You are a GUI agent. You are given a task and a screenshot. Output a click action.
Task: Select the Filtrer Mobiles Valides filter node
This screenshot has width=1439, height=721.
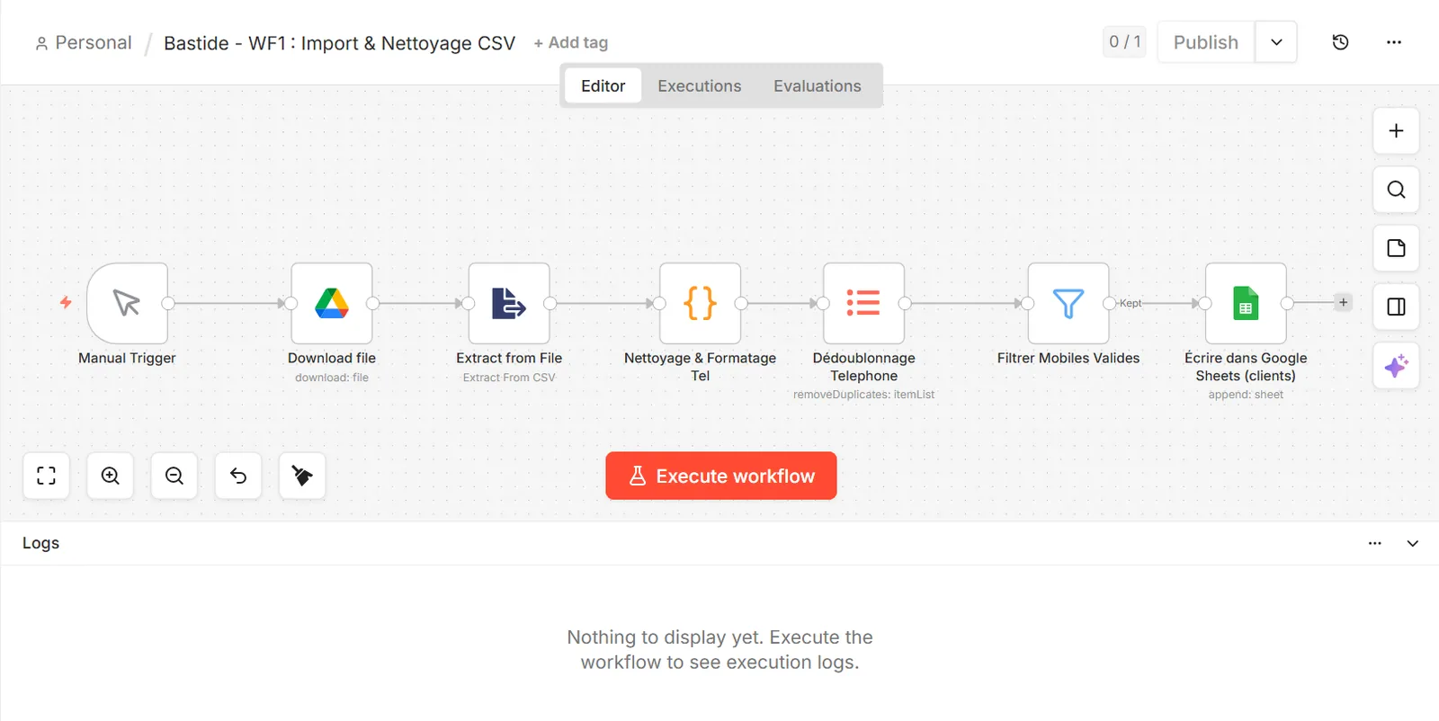click(x=1068, y=303)
